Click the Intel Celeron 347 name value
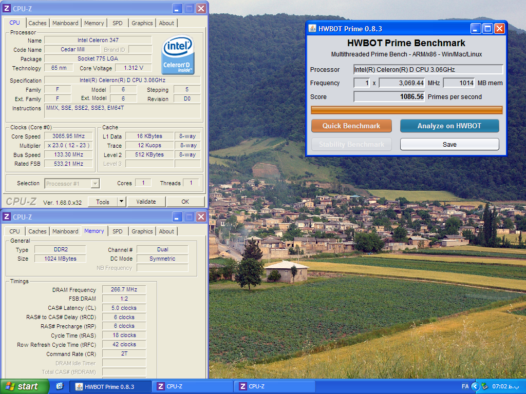This screenshot has height=394, width=526. pyautogui.click(x=98, y=40)
